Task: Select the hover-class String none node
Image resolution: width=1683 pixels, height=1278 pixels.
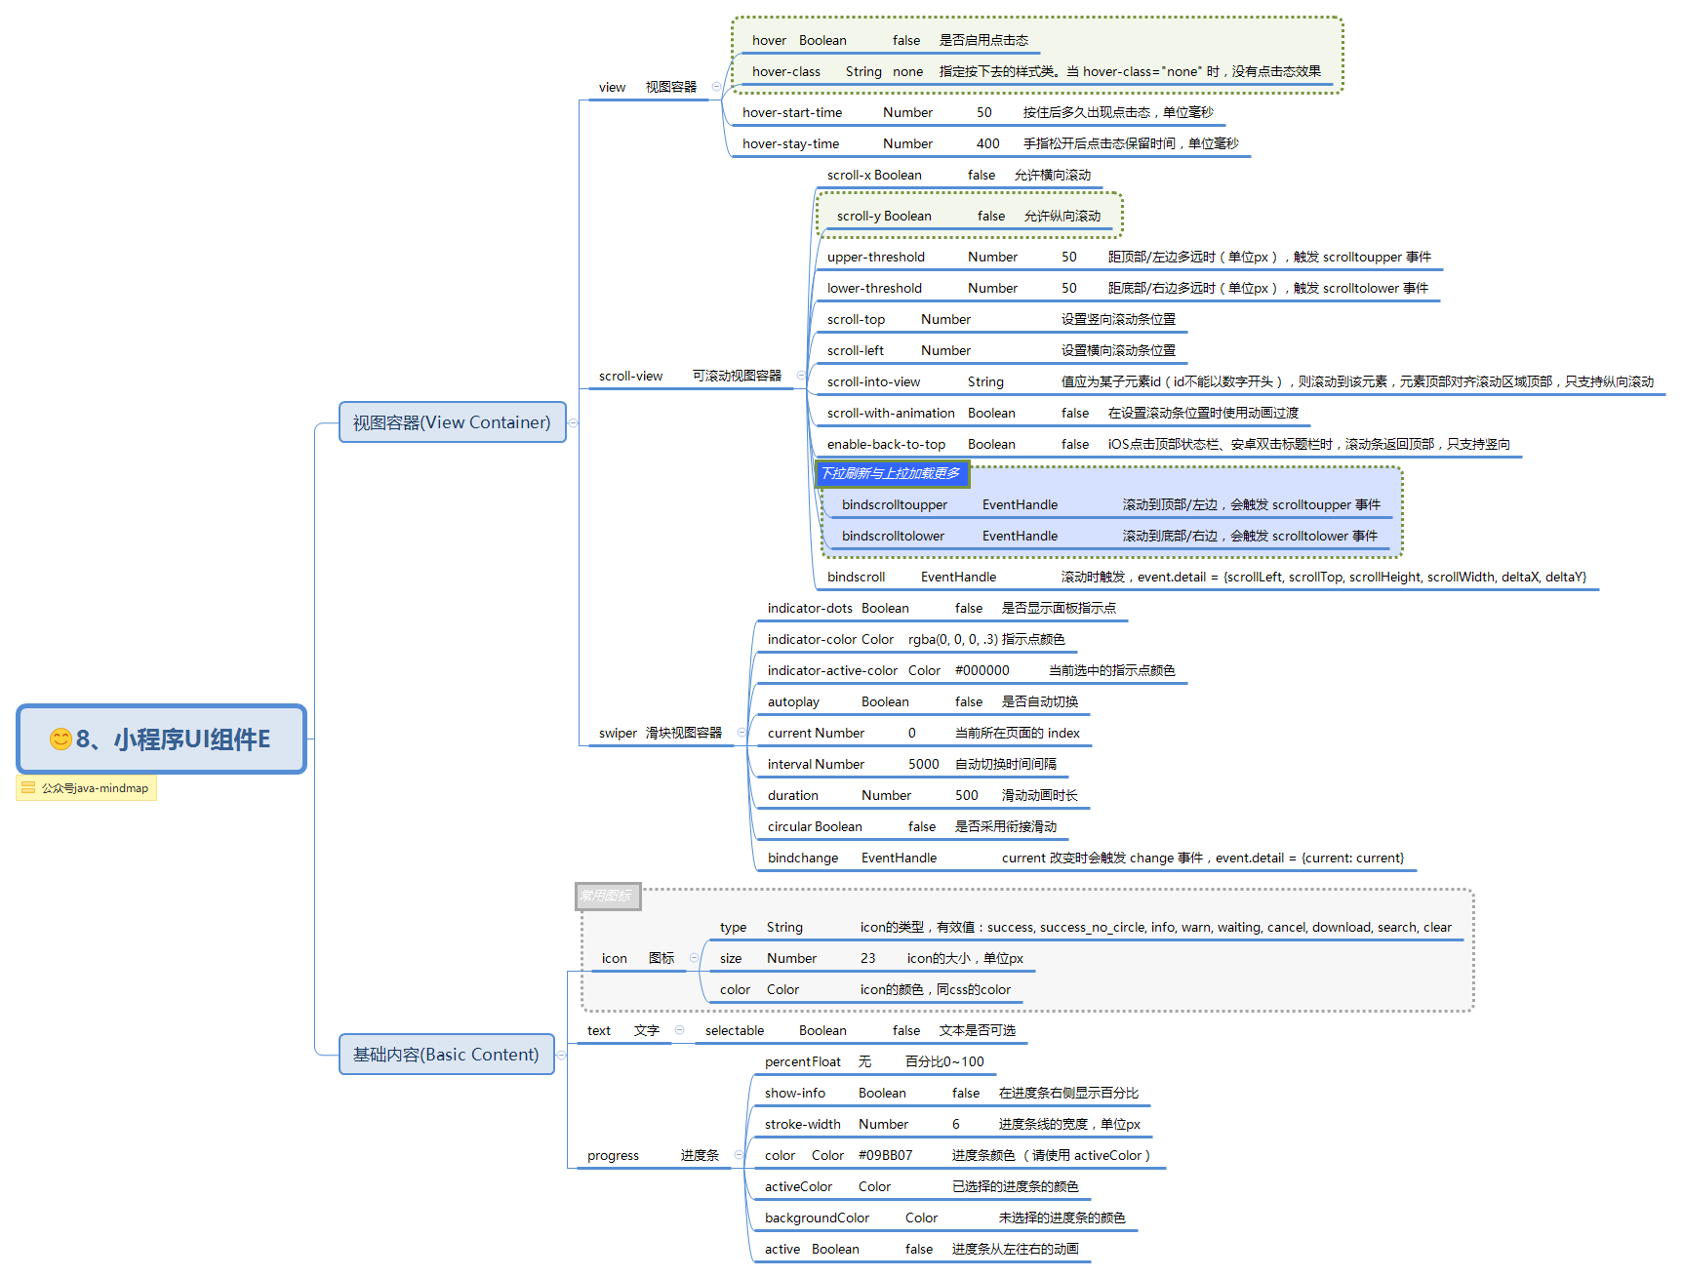Action: tap(1036, 72)
